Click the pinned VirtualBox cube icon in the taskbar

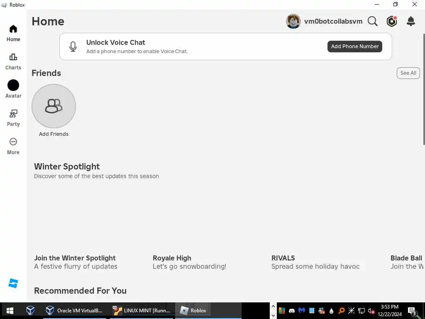30,311
